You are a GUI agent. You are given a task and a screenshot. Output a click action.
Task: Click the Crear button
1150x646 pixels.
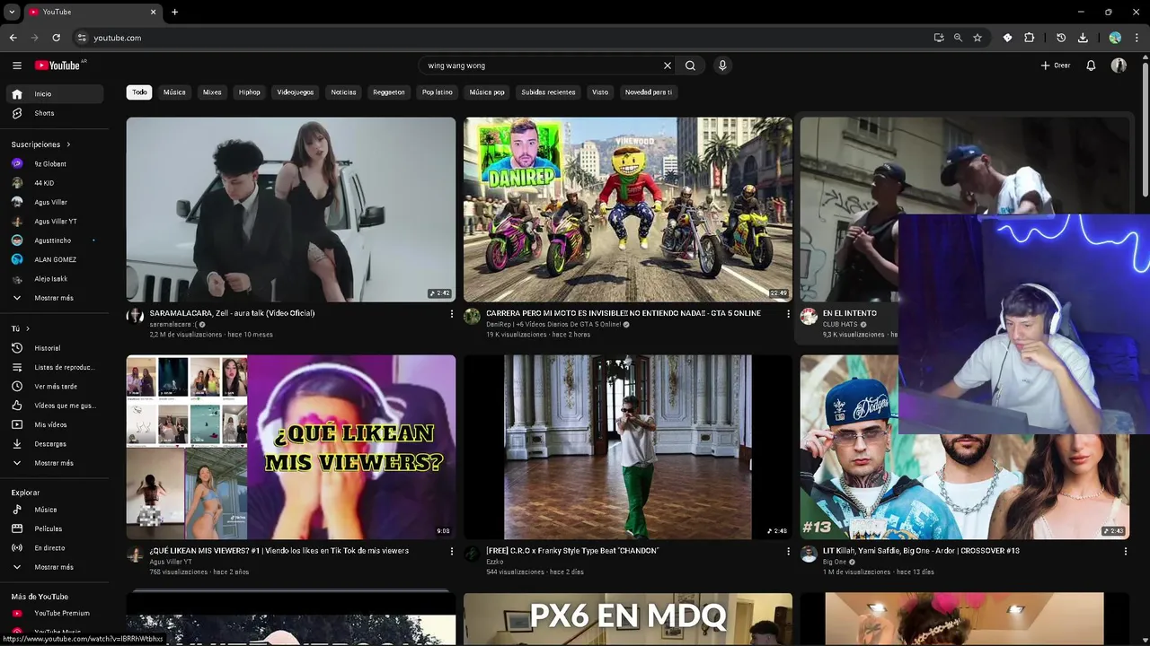click(x=1056, y=65)
